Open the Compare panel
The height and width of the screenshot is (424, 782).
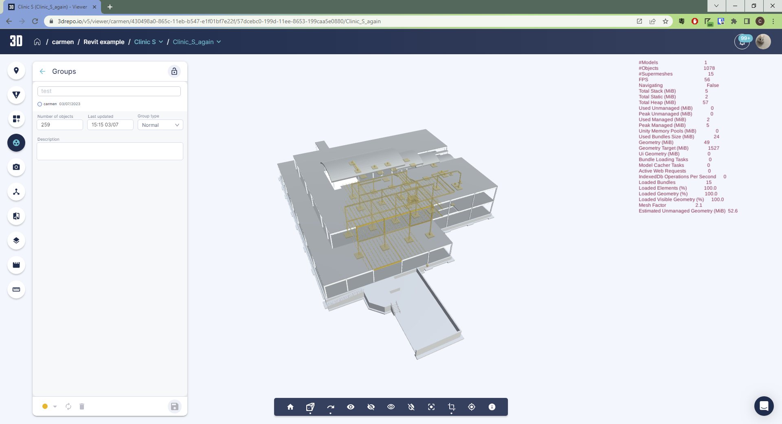click(16, 216)
